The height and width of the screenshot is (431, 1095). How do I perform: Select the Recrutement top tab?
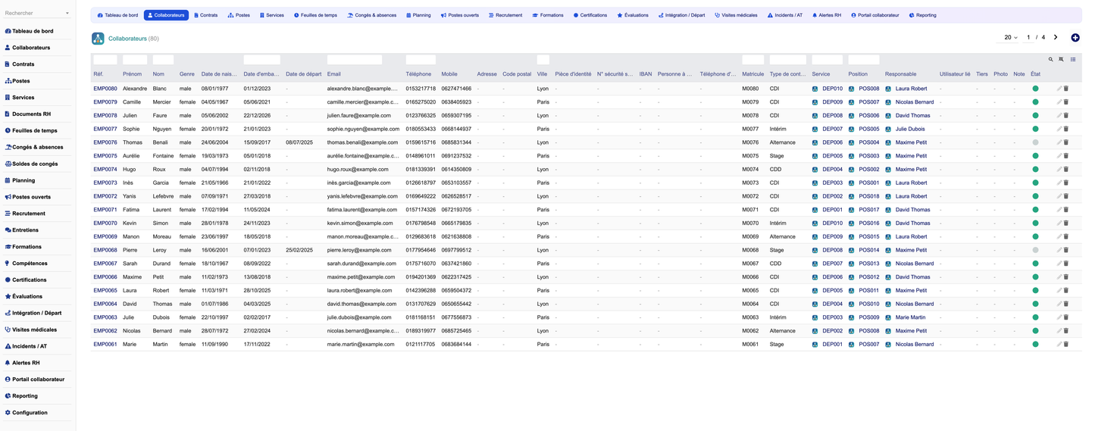click(x=505, y=15)
